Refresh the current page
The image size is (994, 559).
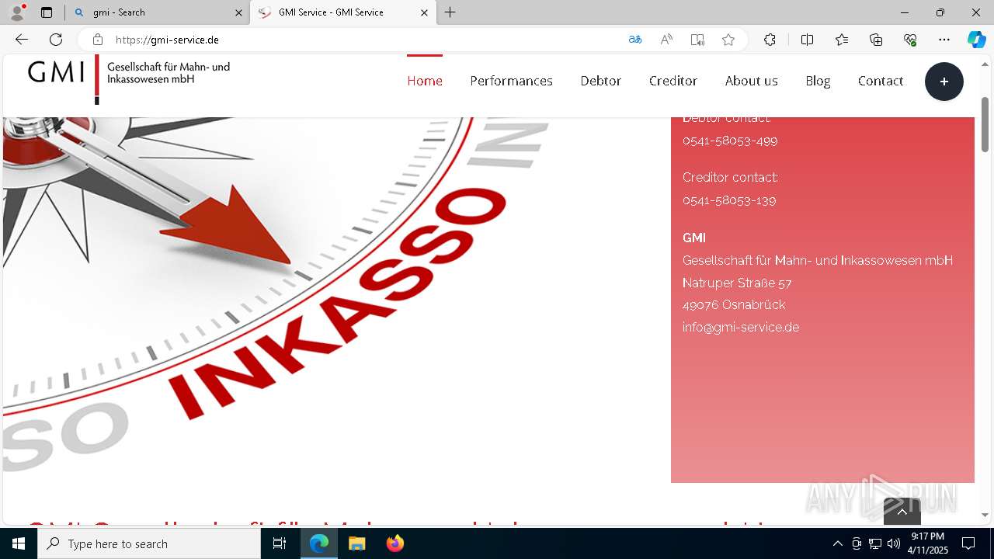coord(56,40)
